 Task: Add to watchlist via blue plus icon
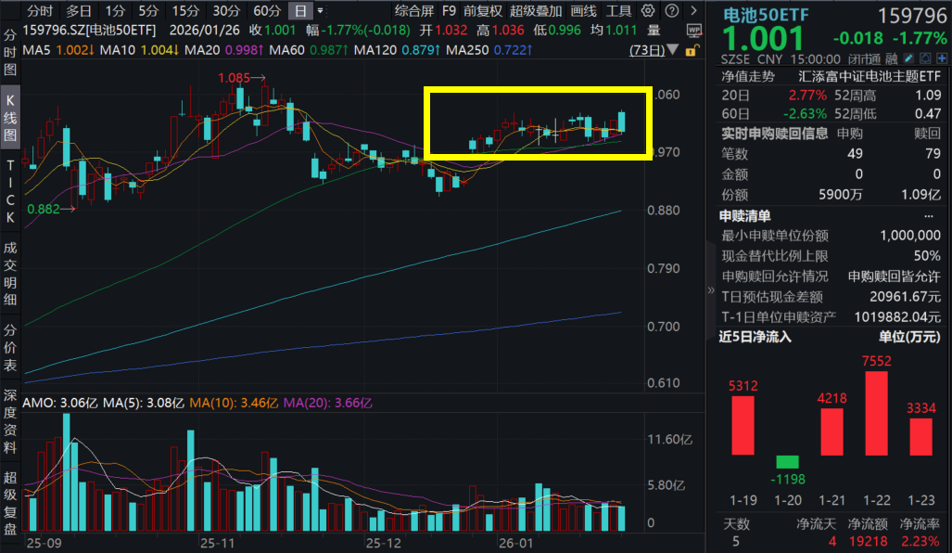coord(941,58)
